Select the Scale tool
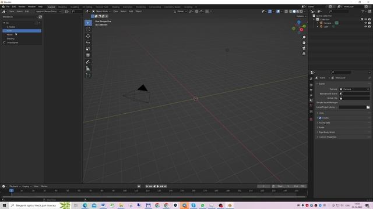373x209 pixels. tap(88, 49)
